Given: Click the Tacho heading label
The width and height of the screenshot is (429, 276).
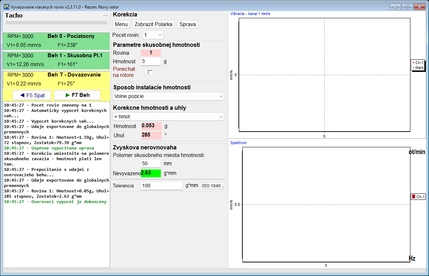Looking at the screenshot, I should click(14, 15).
